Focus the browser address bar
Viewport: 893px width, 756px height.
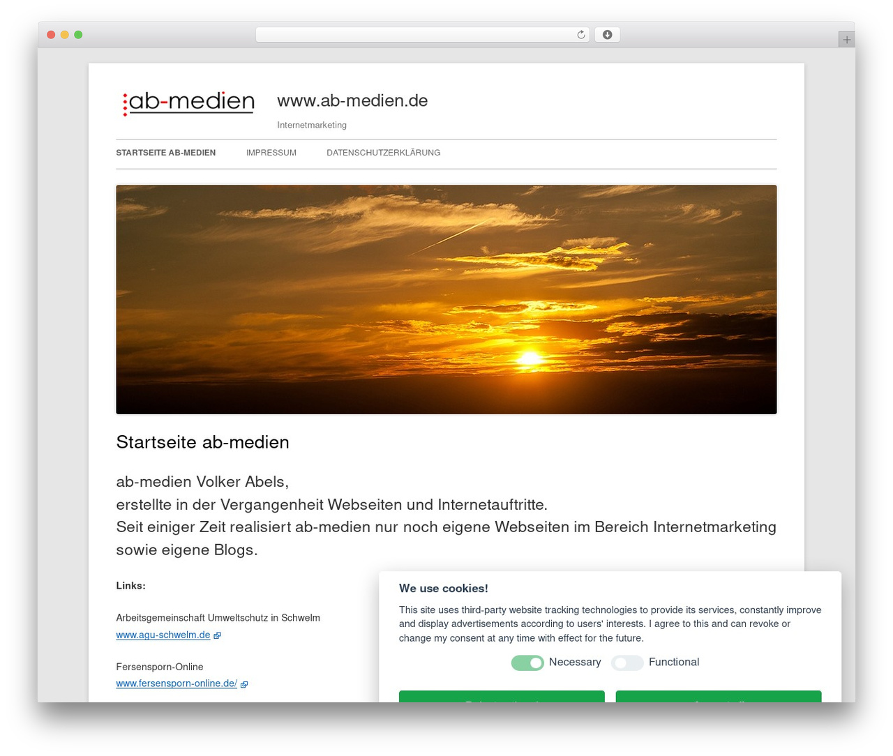tap(423, 35)
